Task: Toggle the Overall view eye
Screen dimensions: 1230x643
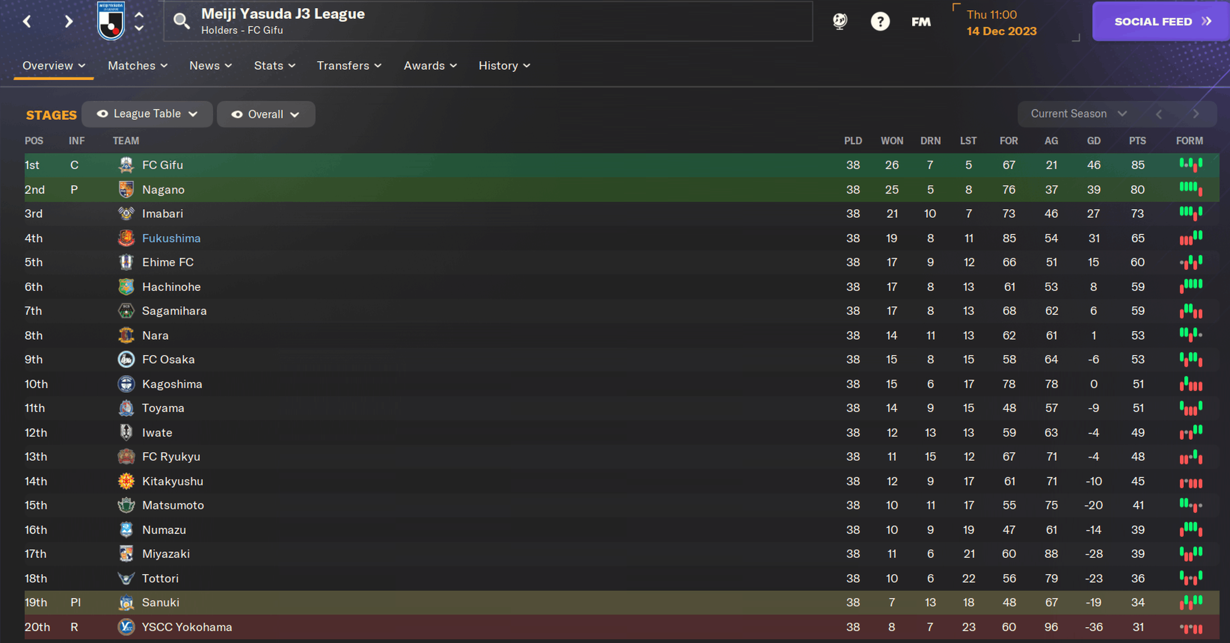Action: 237,115
